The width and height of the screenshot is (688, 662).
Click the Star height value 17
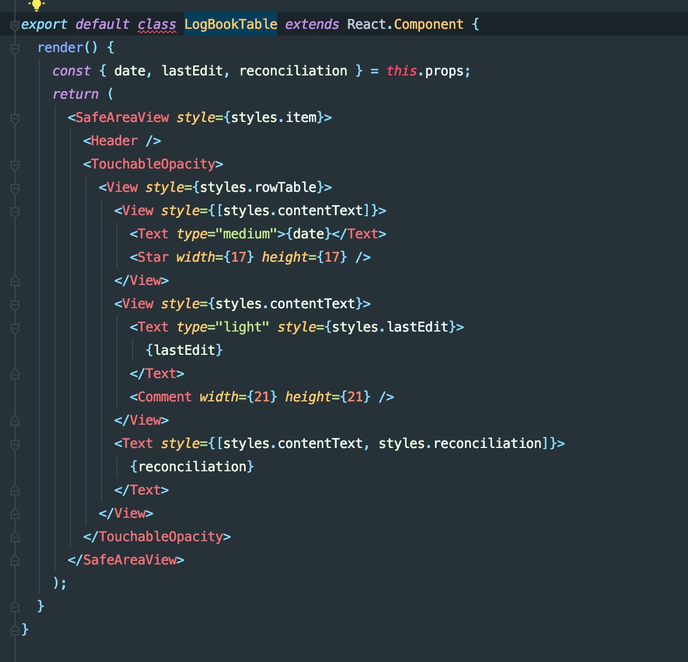click(x=332, y=257)
